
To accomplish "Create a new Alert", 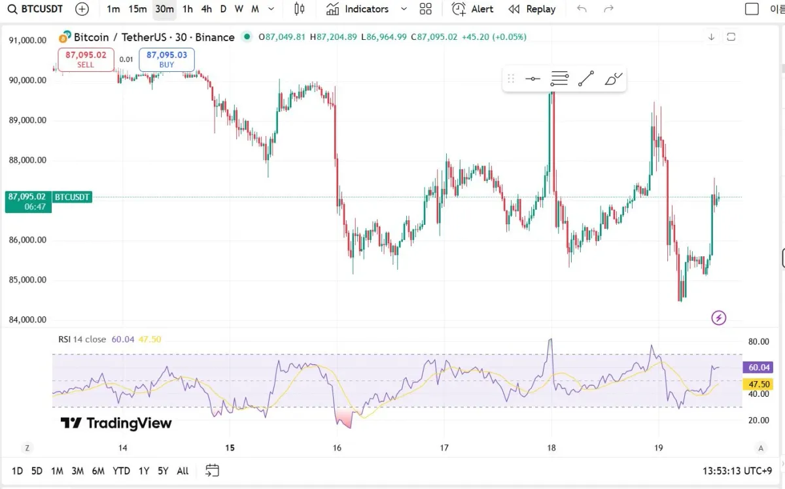I will click(x=472, y=9).
